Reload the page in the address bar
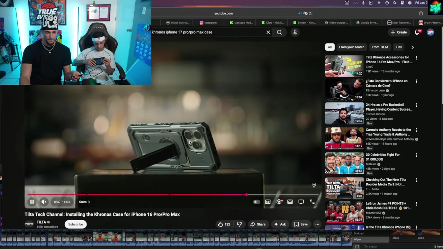 click(310, 13)
